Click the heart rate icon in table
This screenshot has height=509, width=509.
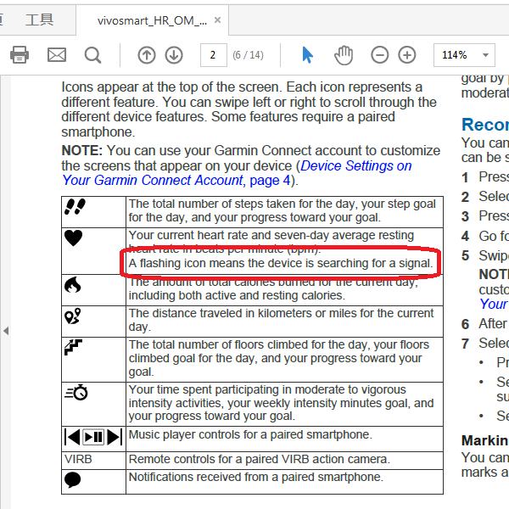73,238
